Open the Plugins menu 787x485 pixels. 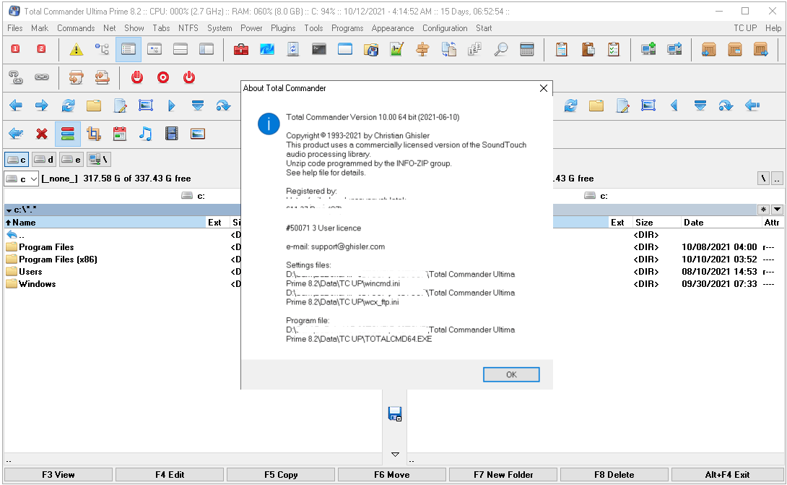(x=283, y=28)
